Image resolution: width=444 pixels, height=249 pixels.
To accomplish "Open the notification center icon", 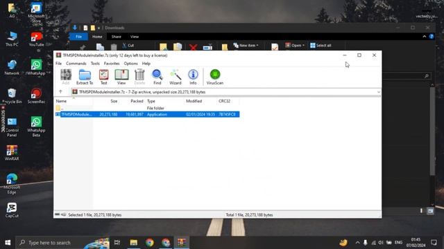I will (x=434, y=243).
